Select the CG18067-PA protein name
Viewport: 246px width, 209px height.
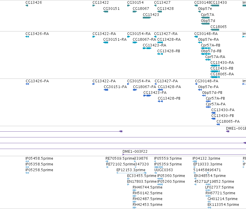pos(145,87)
